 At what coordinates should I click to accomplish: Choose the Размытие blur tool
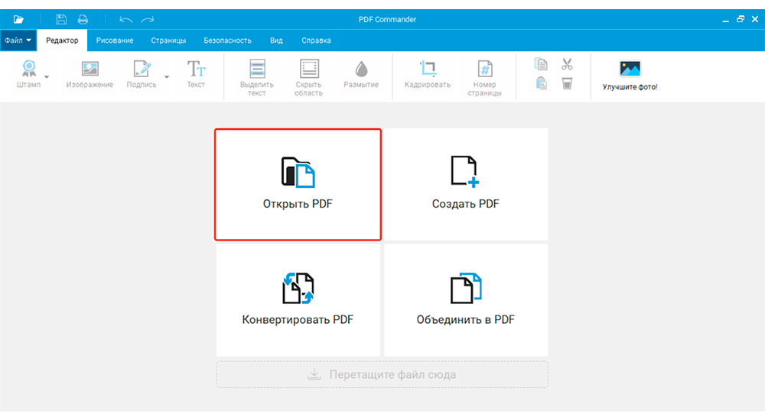tap(361, 75)
